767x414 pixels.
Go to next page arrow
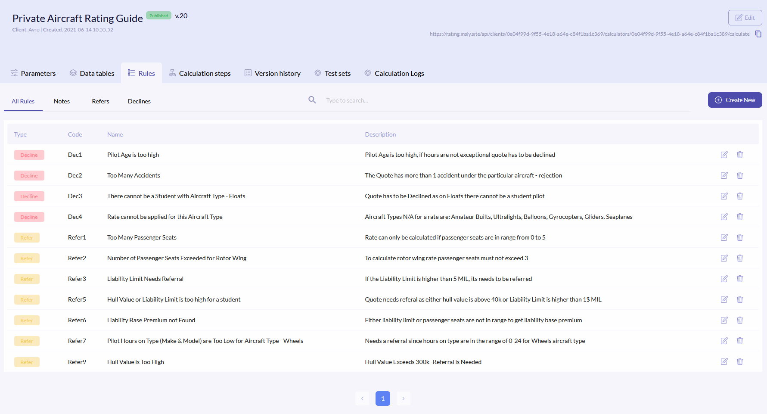(x=403, y=398)
